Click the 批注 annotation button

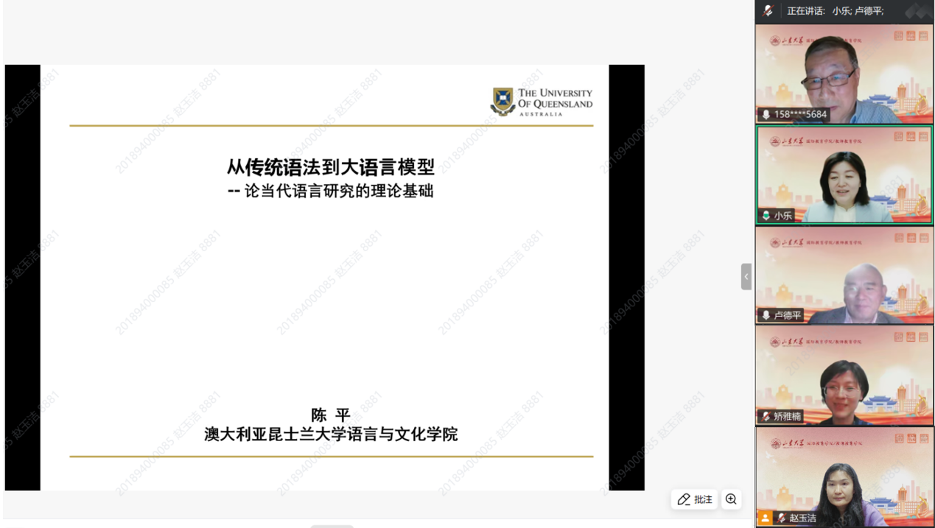pyautogui.click(x=695, y=499)
